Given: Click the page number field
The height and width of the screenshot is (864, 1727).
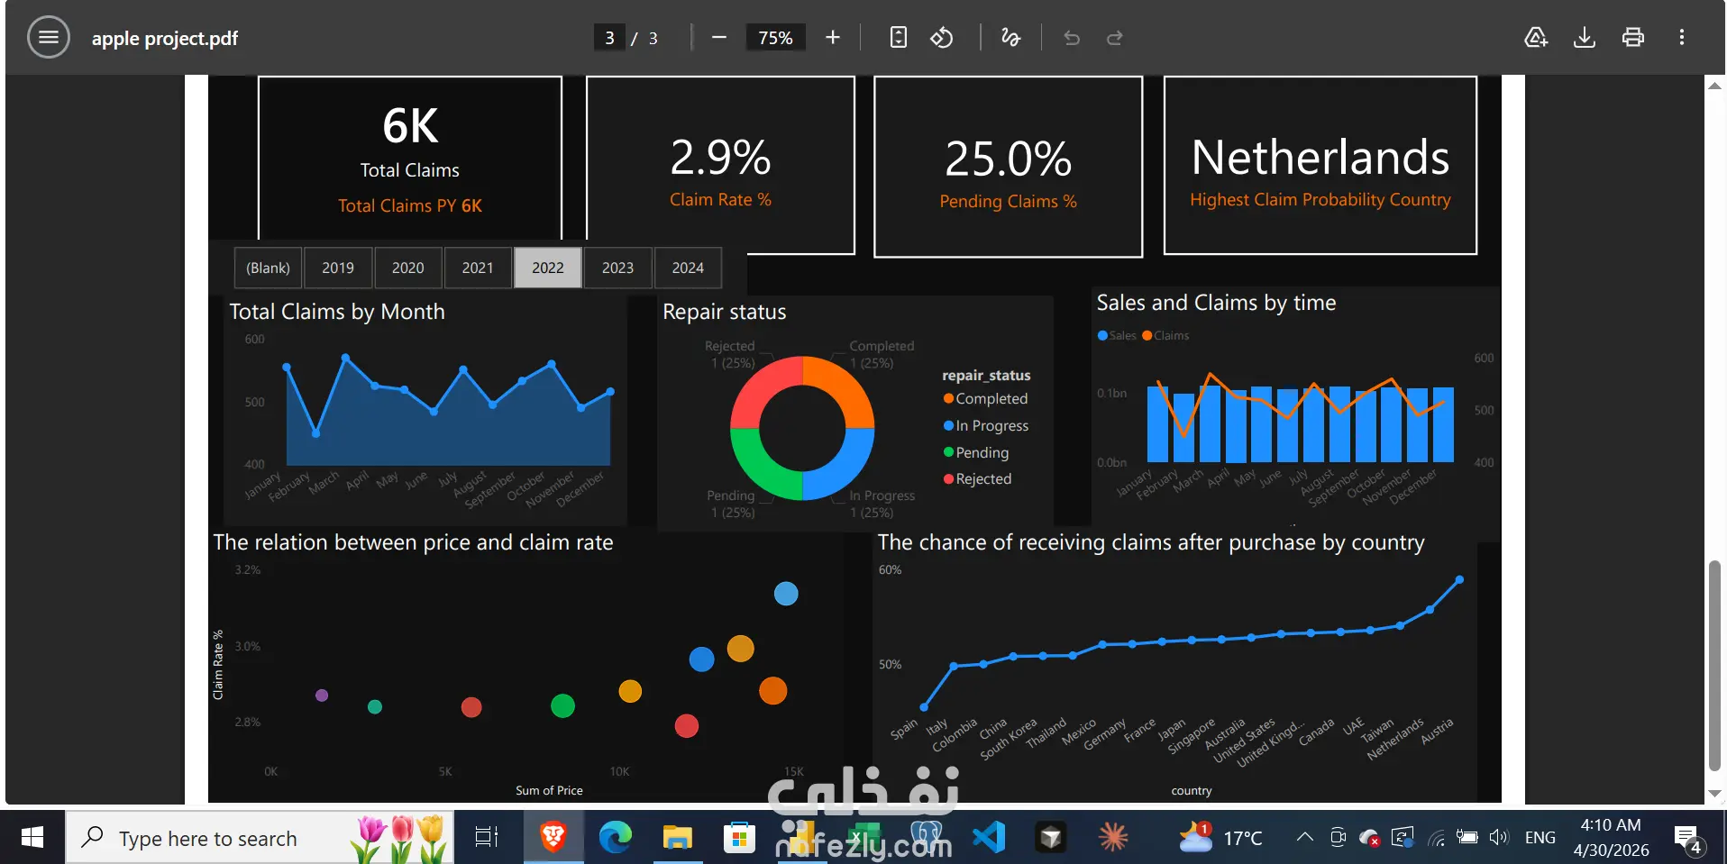Looking at the screenshot, I should click(x=609, y=38).
